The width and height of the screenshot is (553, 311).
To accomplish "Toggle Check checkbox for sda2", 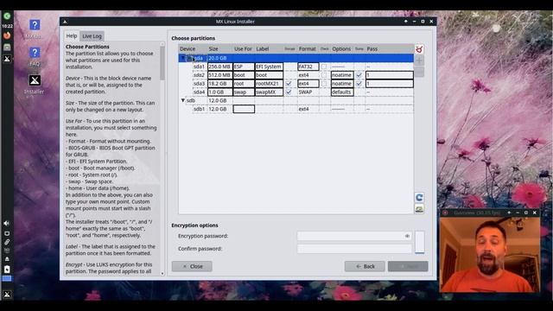I will (x=324, y=75).
